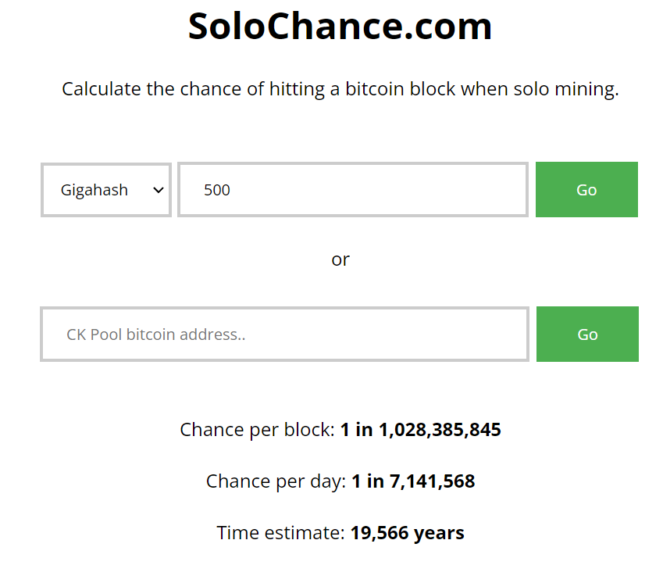
Task: Click the SoloChance.com page heading
Action: click(x=340, y=27)
